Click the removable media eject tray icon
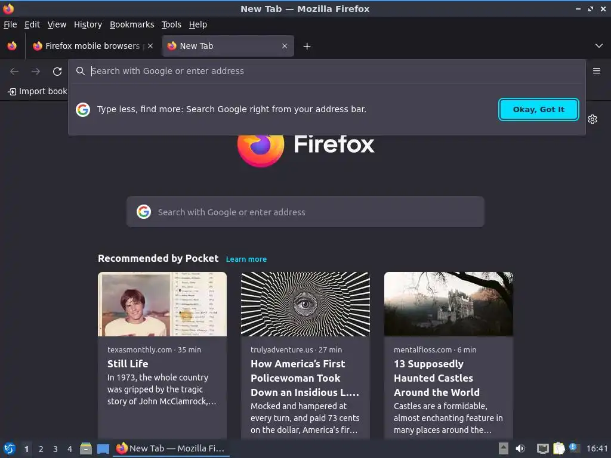Viewport: 611px width, 458px height. 504,448
